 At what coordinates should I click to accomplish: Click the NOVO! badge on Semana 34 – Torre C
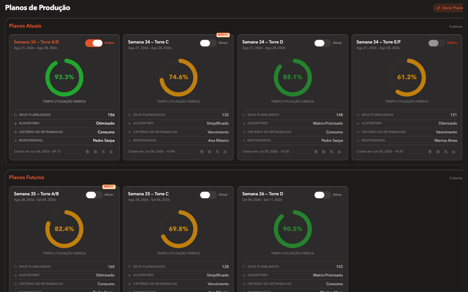223,35
